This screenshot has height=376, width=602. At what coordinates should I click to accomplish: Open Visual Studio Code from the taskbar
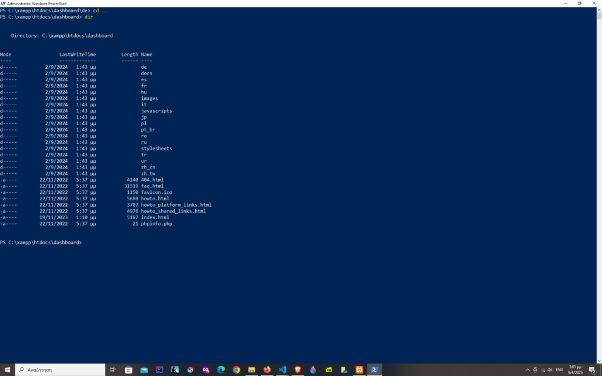click(282, 370)
